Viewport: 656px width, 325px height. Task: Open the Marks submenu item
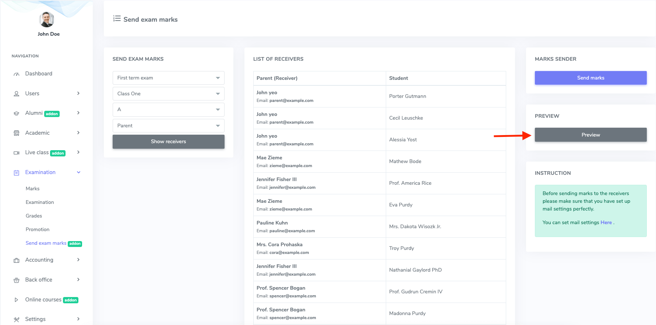[32, 188]
